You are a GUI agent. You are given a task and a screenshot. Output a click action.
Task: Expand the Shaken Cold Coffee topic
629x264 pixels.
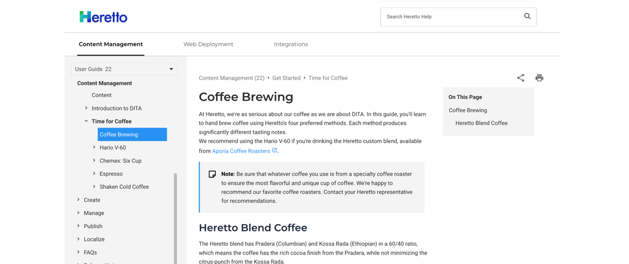coord(94,187)
